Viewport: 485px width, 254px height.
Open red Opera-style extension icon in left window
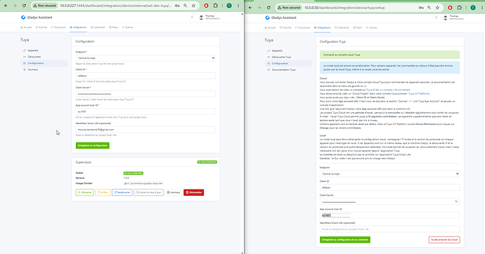pyautogui.click(x=207, y=6)
